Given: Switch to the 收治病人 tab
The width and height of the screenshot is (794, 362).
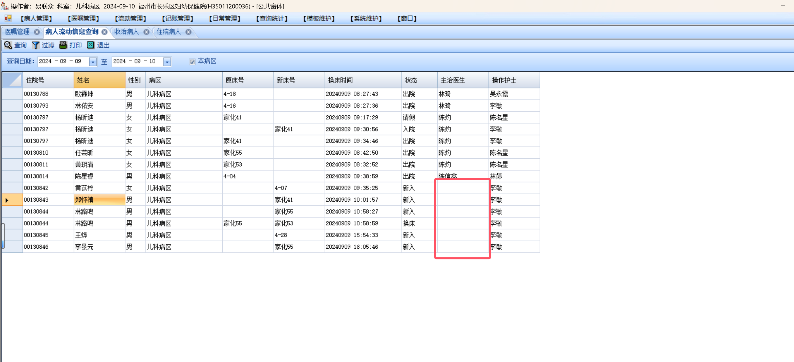Looking at the screenshot, I should (x=126, y=32).
